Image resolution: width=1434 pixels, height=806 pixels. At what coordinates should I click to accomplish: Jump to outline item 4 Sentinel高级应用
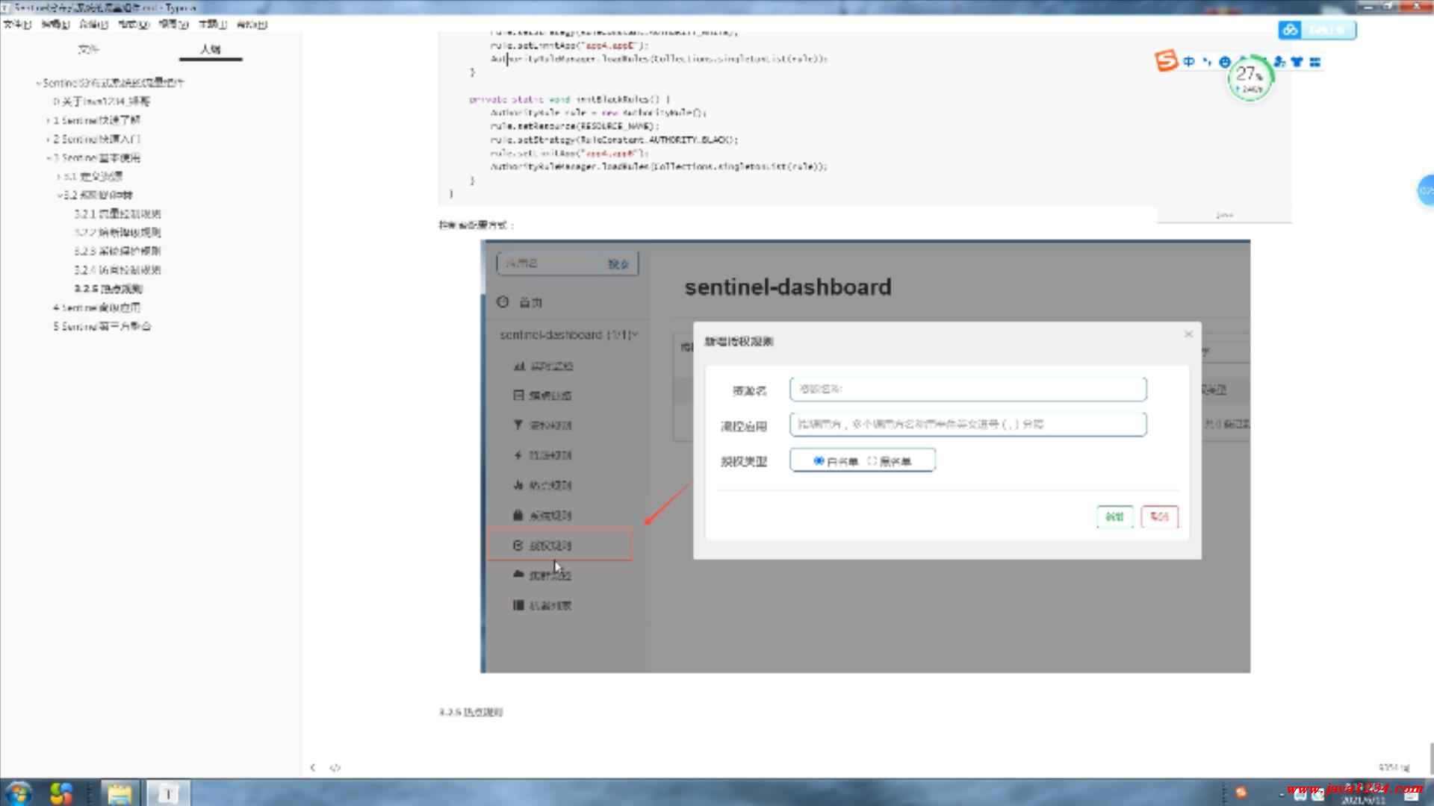[x=96, y=307]
